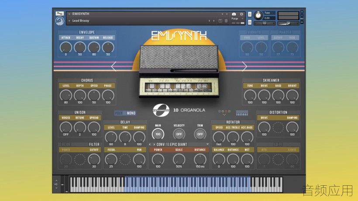The image size is (358, 201).
Task: Click the EMISYNTH title logo
Action: 179,36
